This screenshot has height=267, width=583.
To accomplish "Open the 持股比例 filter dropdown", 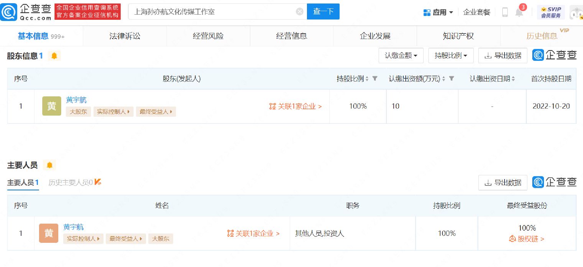I will [451, 55].
